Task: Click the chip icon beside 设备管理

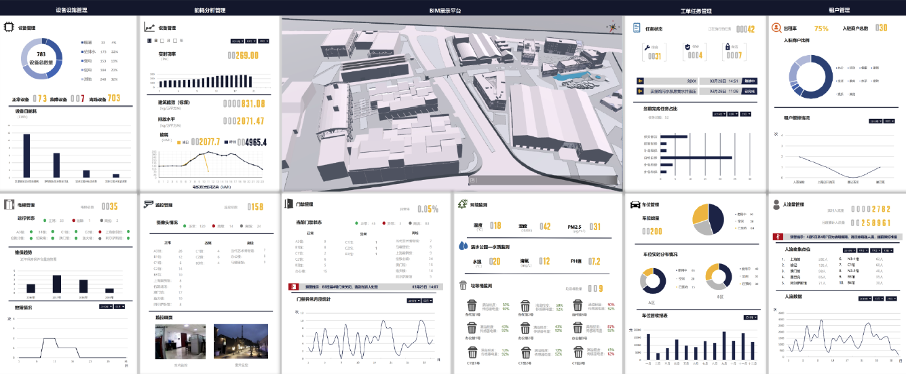Action: (x=10, y=28)
